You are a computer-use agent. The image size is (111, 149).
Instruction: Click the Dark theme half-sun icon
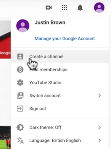pyautogui.click(x=20, y=127)
